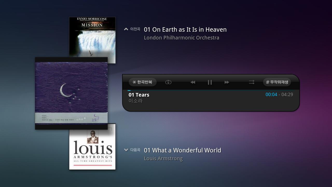Image resolution: width=332 pixels, height=187 pixels.
Task: Open The Mission album cover thumbnail
Action: 92,37
